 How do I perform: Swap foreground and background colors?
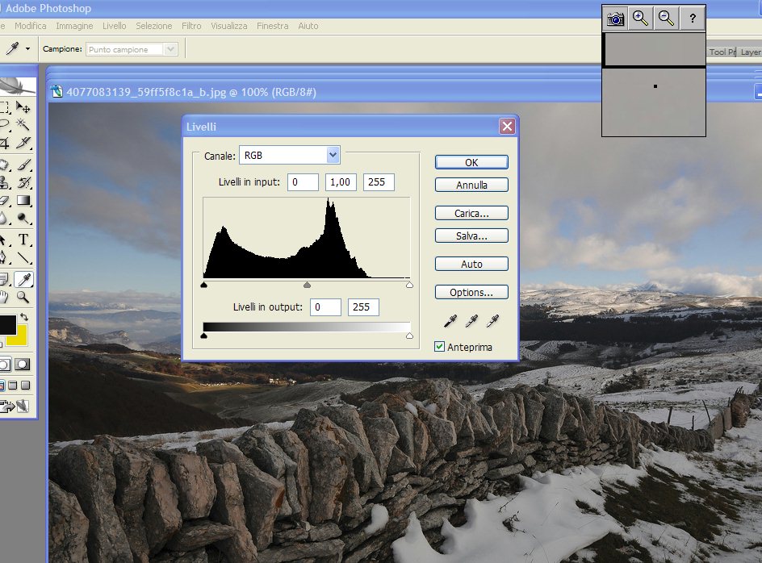pyautogui.click(x=24, y=316)
